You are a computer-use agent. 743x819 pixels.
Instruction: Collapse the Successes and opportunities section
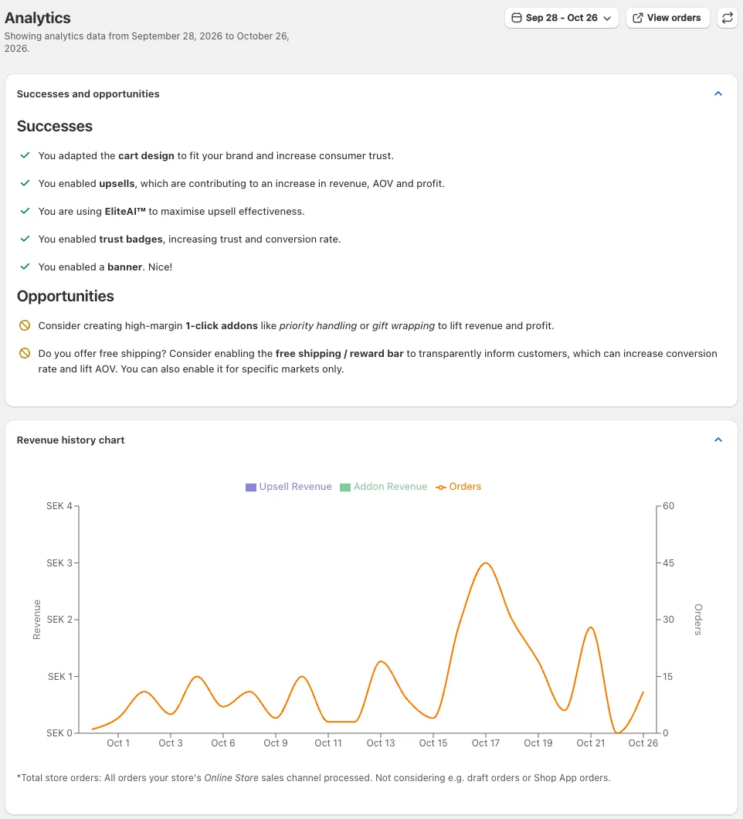[x=718, y=93]
